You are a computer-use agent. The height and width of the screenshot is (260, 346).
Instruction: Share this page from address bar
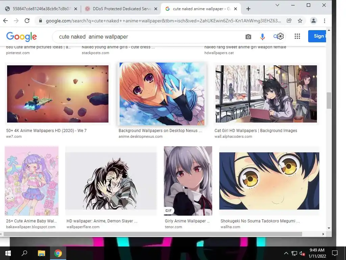coord(289,21)
